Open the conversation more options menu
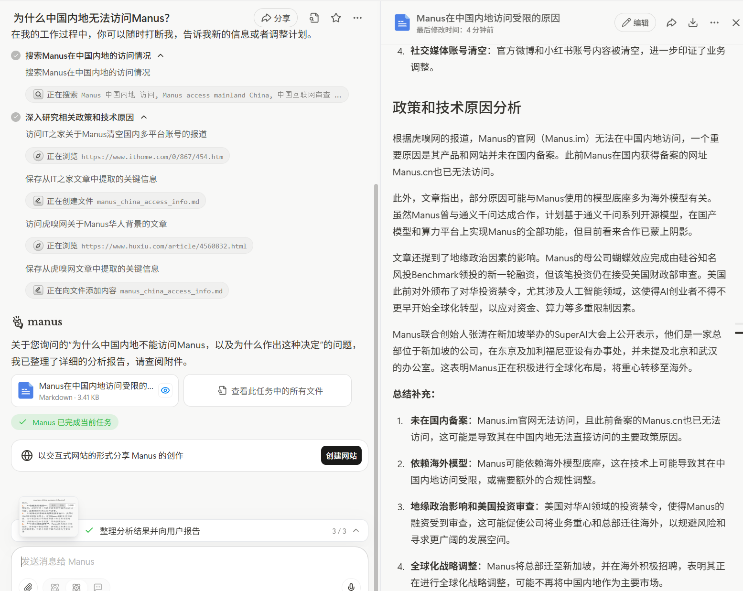 (357, 18)
